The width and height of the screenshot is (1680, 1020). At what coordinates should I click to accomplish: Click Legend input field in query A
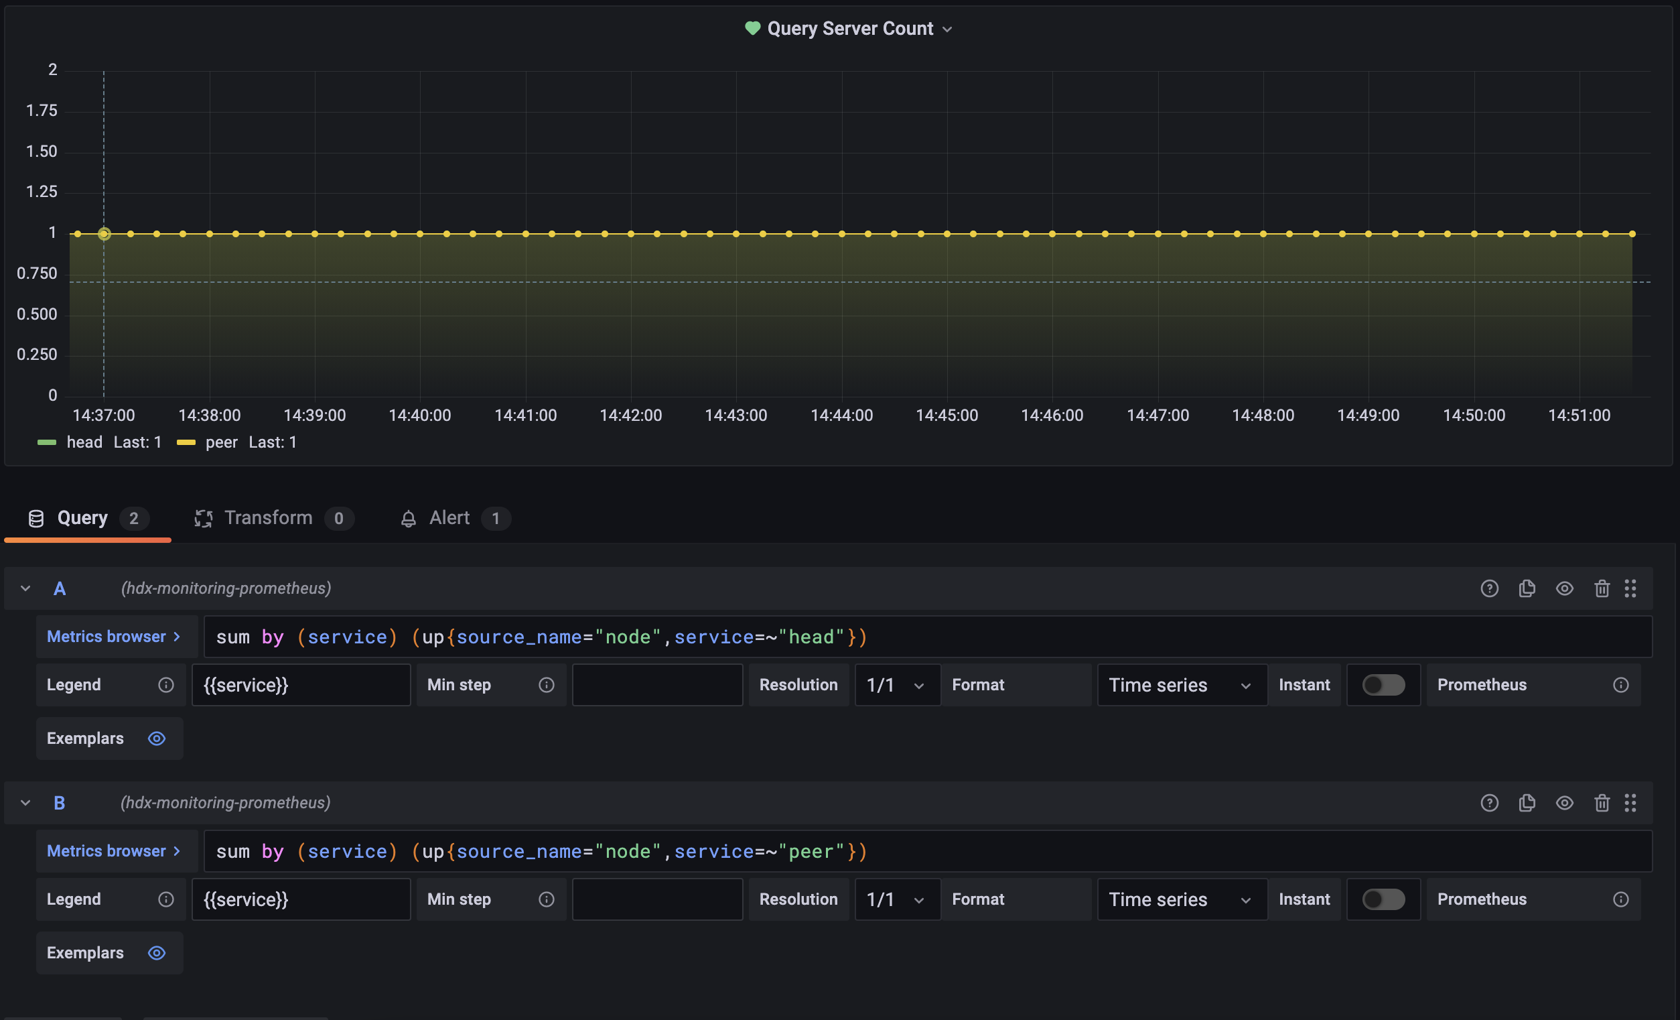click(x=301, y=684)
